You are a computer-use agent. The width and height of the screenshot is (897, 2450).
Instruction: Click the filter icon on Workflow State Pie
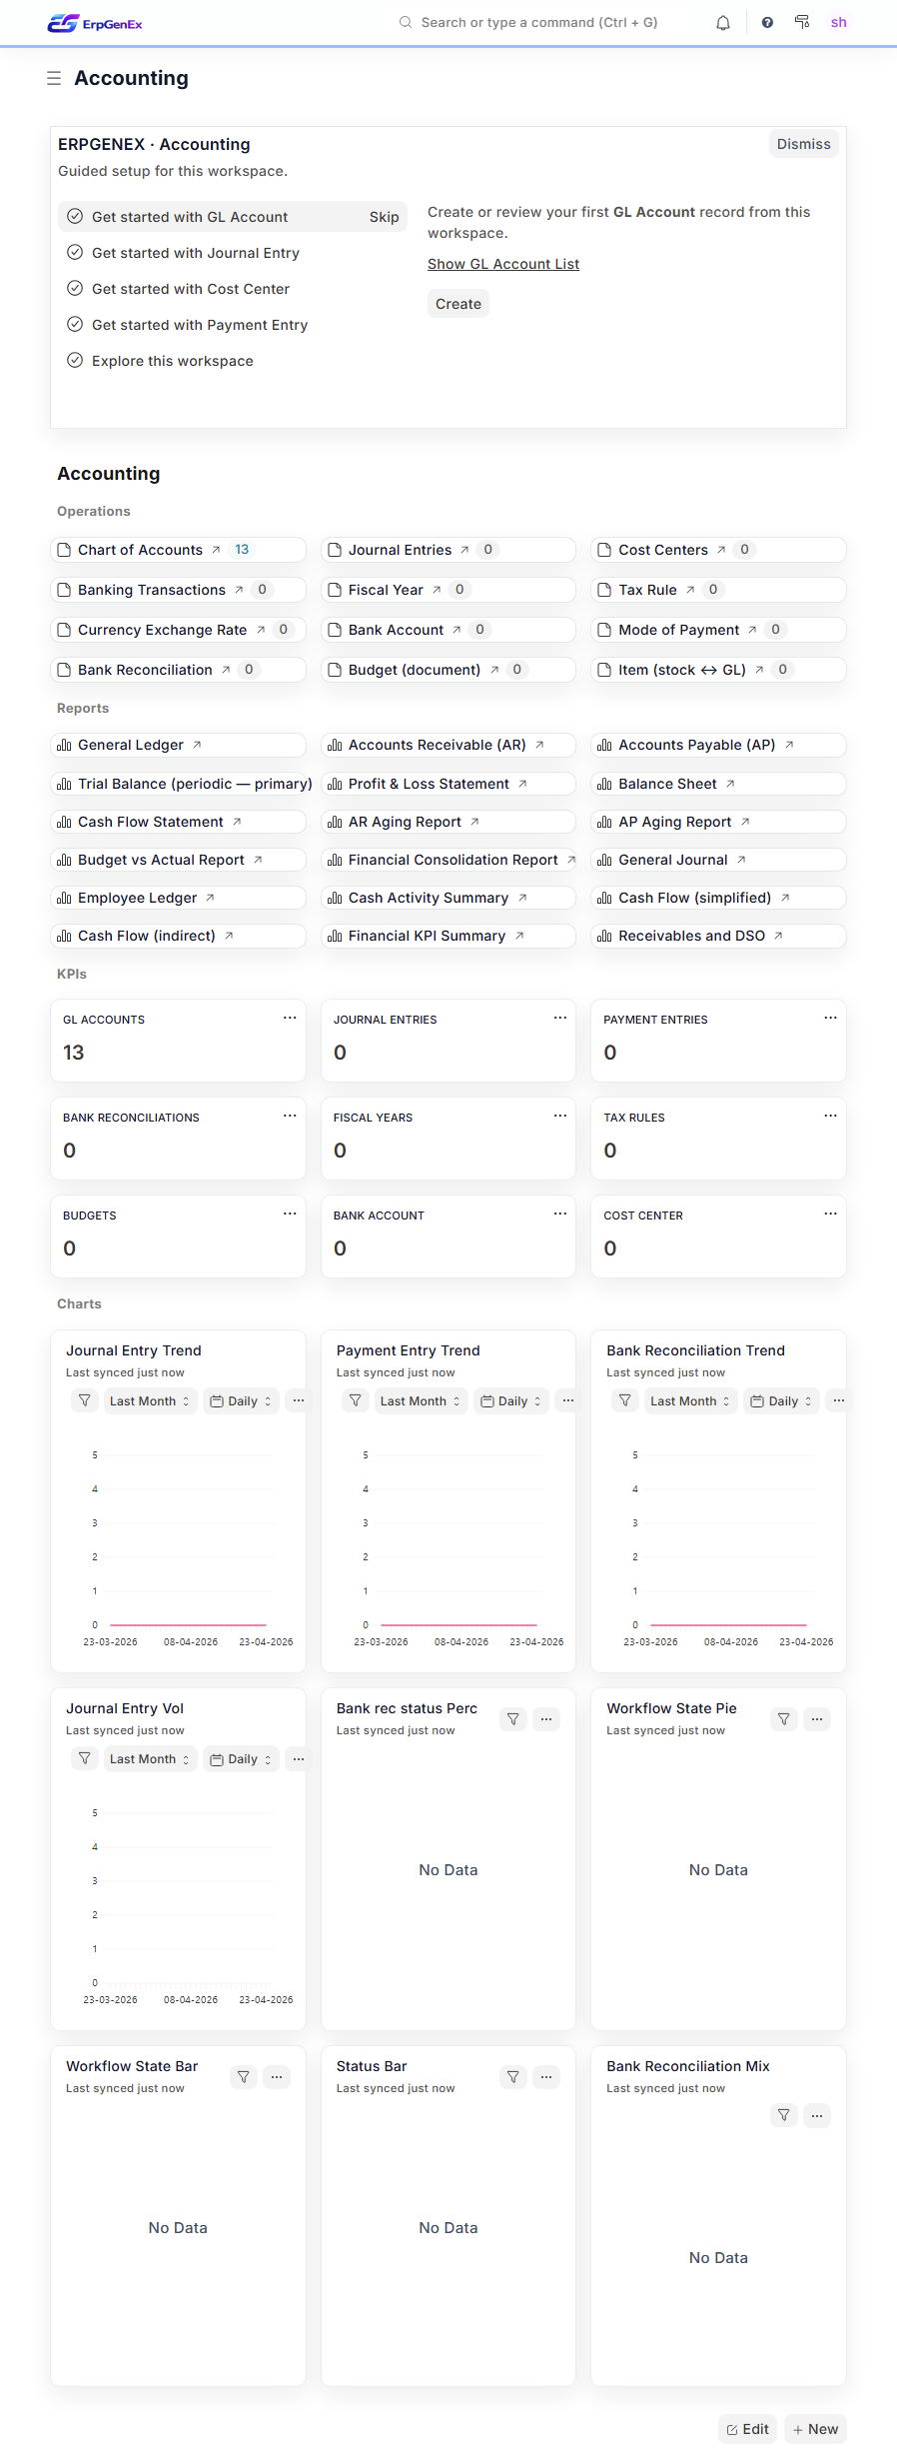click(x=783, y=1718)
